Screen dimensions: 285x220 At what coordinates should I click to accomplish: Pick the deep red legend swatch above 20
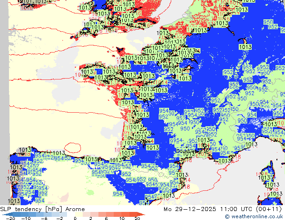coord(141,215)
